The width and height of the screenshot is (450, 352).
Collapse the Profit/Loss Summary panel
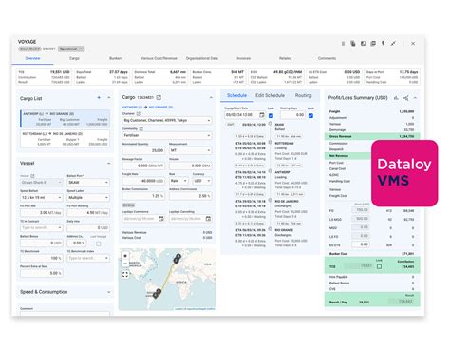tap(415, 98)
